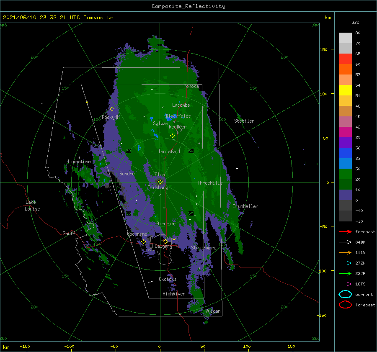Click the 33 dBZ blue color swatch

[345, 153]
